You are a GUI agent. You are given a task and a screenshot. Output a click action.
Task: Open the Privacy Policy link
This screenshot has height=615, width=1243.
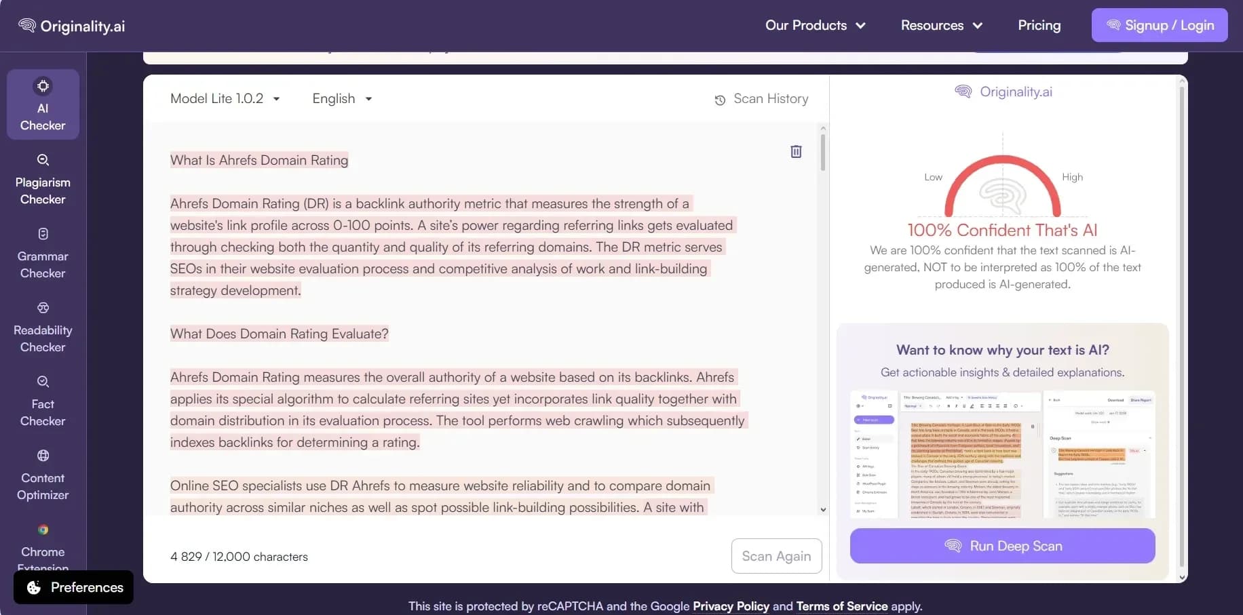[x=731, y=606]
